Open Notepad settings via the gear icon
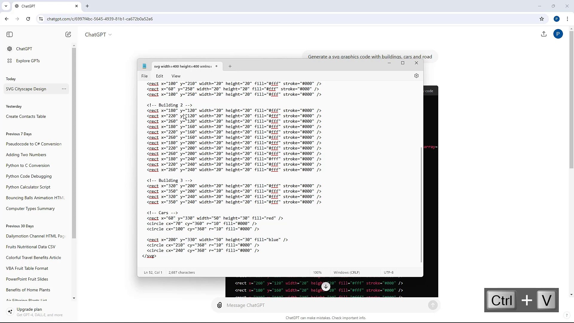Image resolution: width=574 pixels, height=323 pixels. [x=416, y=76]
